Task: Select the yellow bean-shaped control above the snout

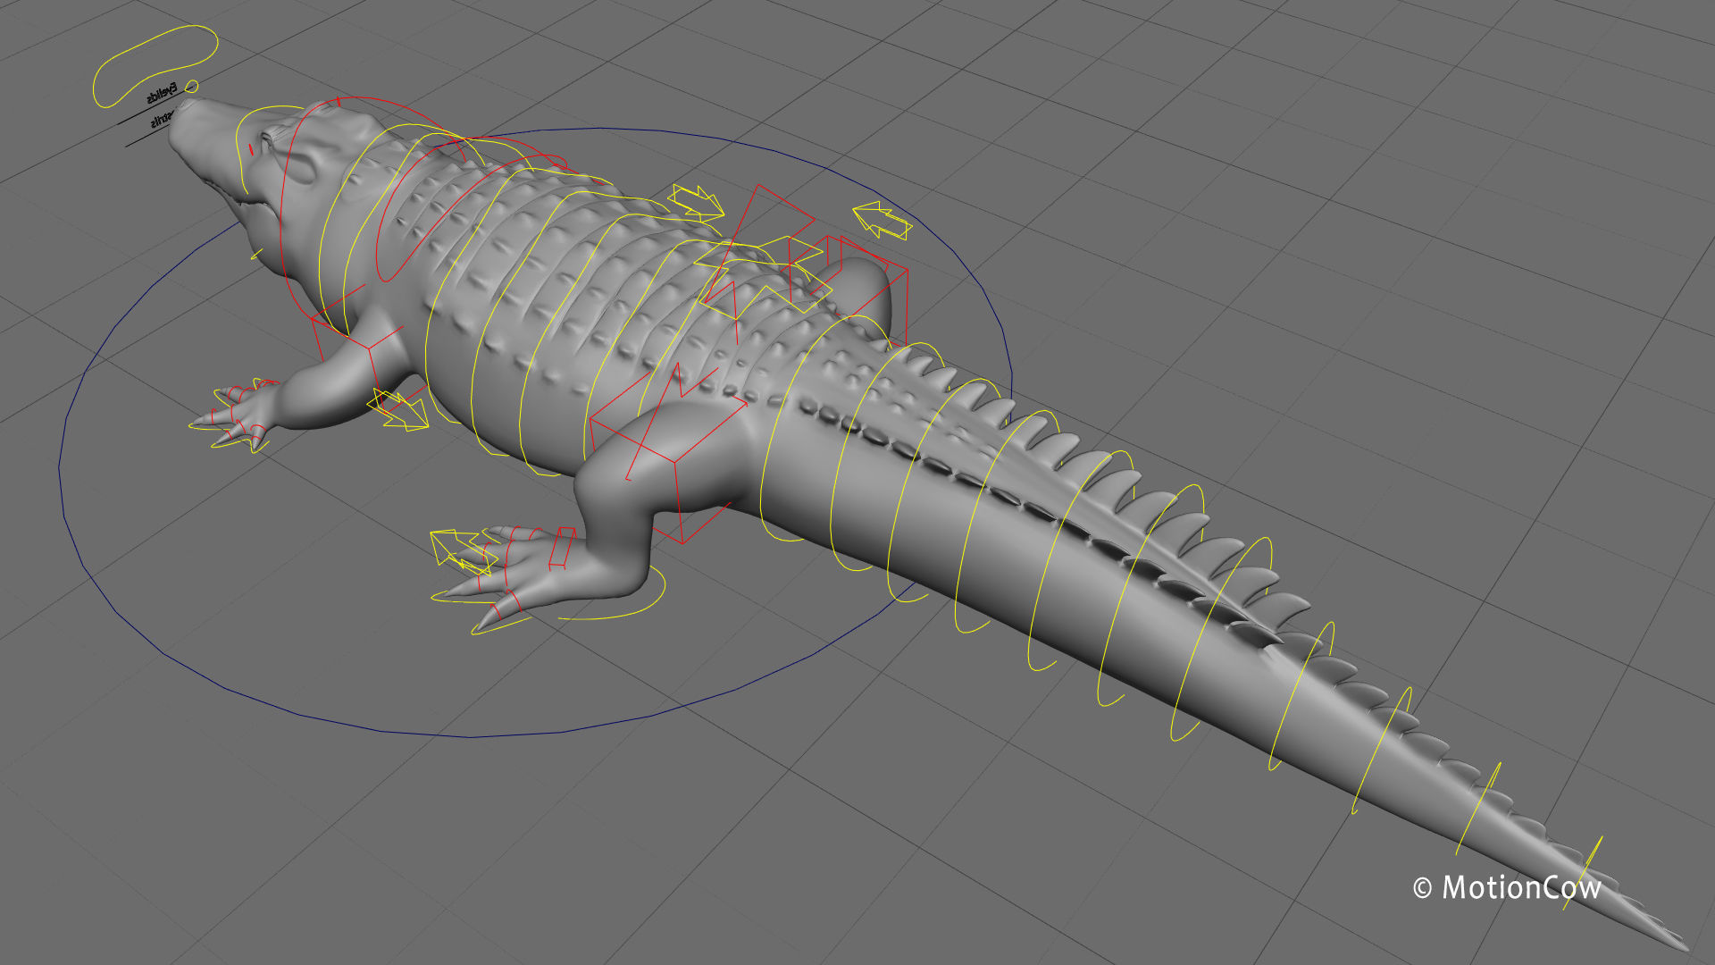Action: (x=155, y=66)
